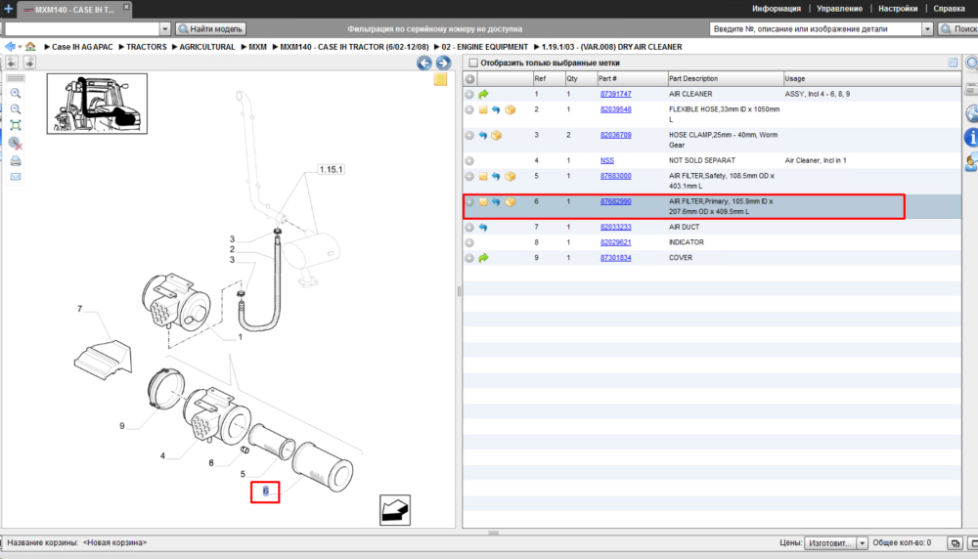Fit the diagram to the window
The image size is (978, 559).
16,125
